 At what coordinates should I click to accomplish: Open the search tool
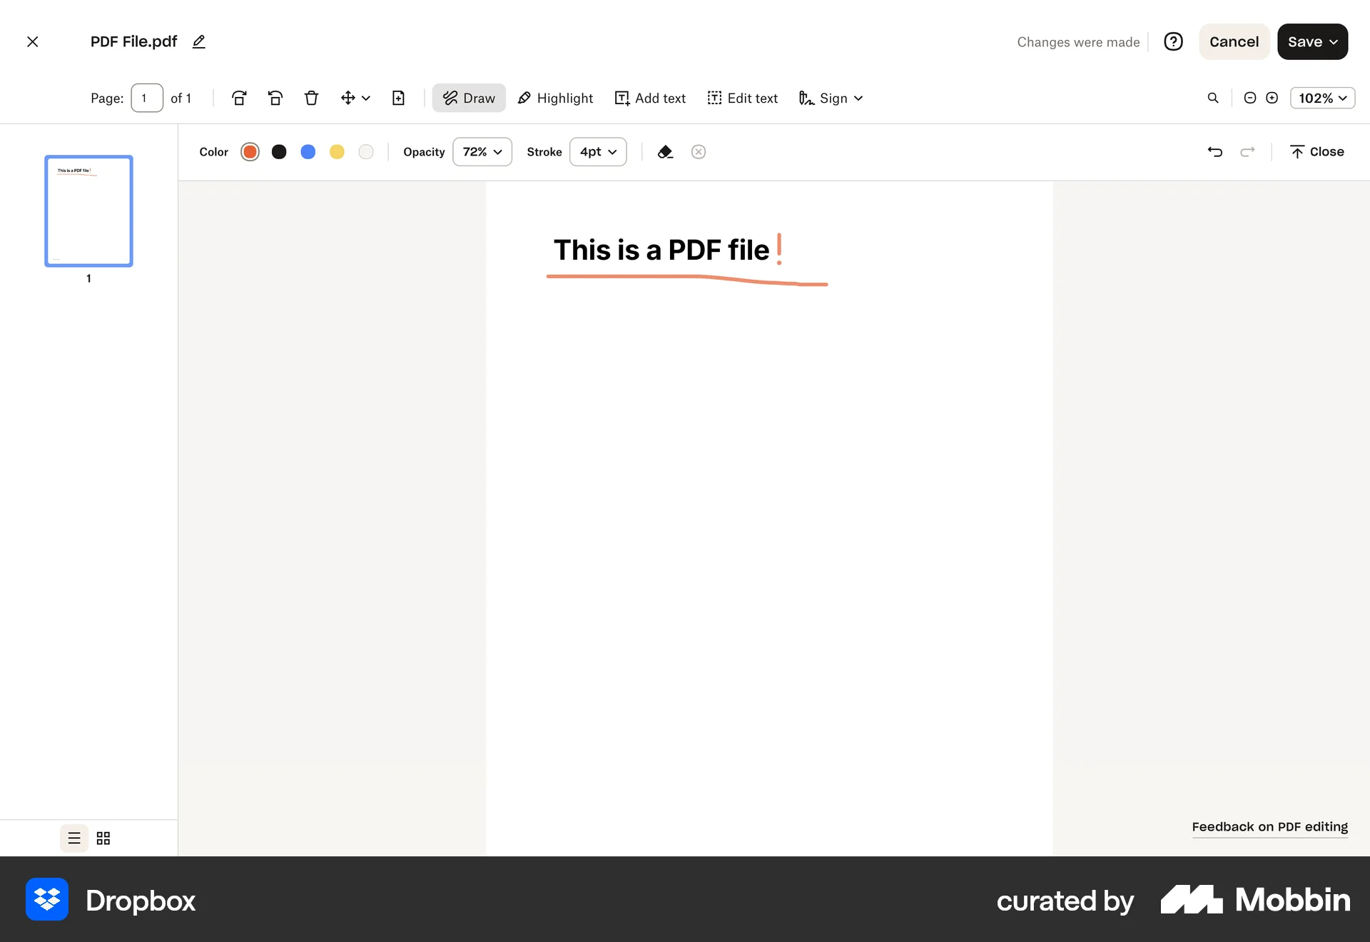pyautogui.click(x=1212, y=98)
